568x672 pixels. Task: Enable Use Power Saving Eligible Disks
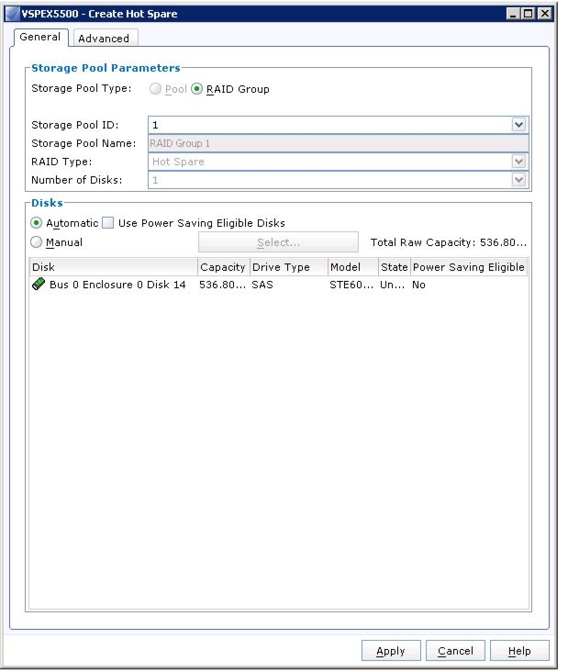[x=108, y=223]
